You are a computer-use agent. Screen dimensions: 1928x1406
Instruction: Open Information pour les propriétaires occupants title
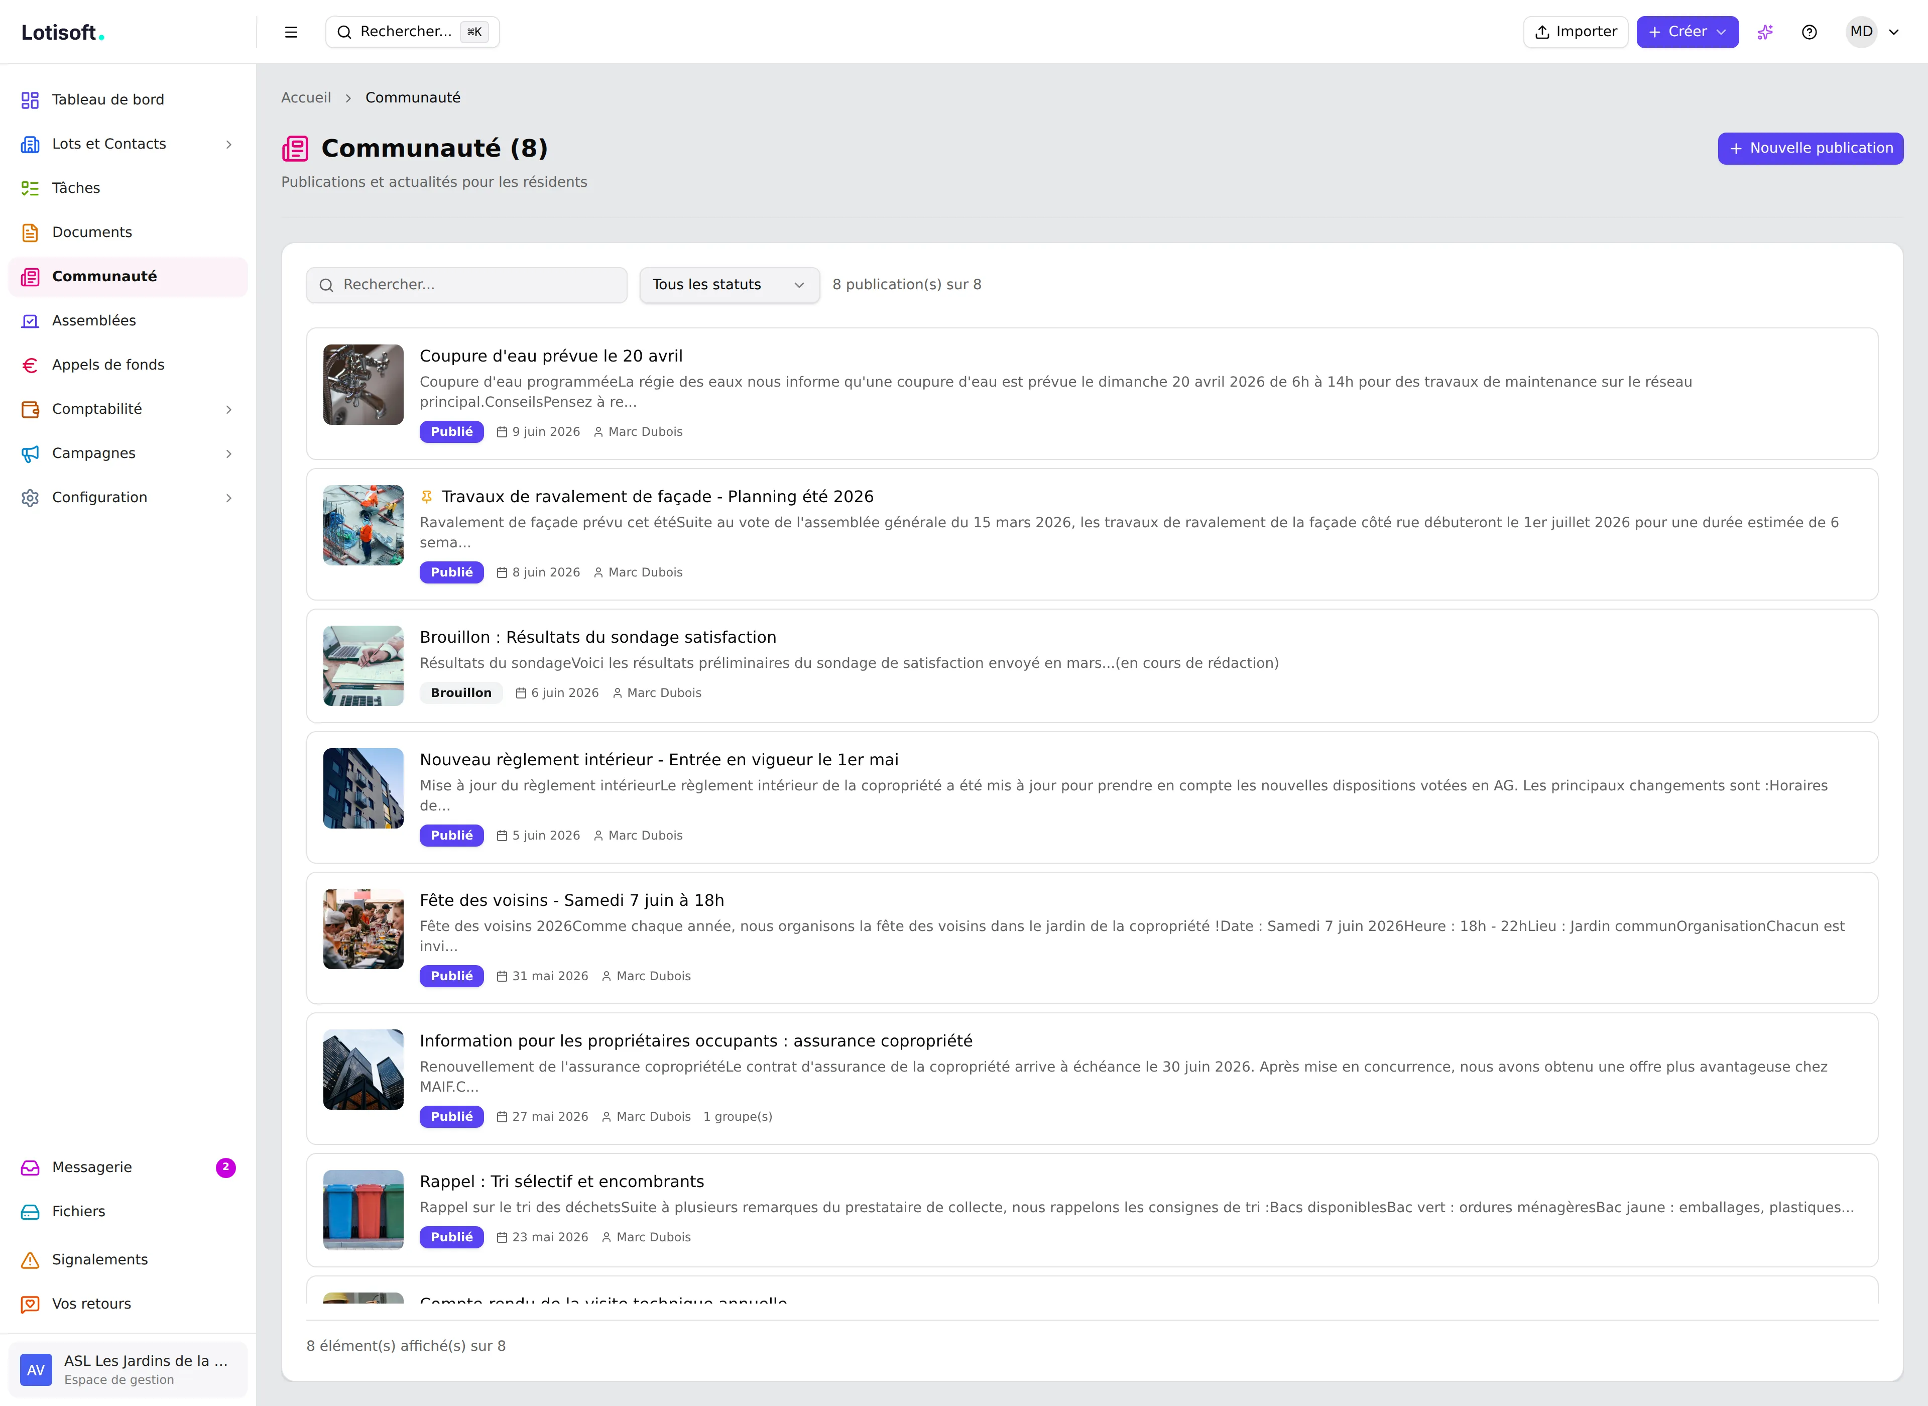click(x=696, y=1041)
